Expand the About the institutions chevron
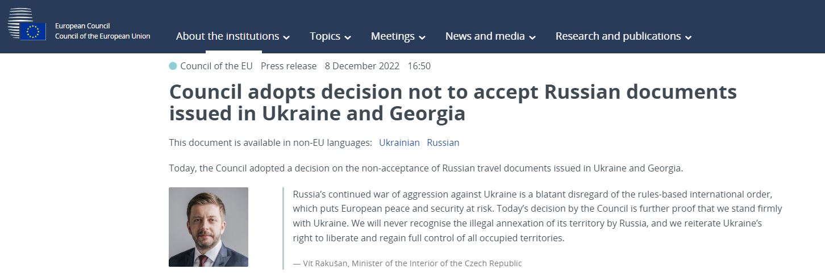 point(286,37)
